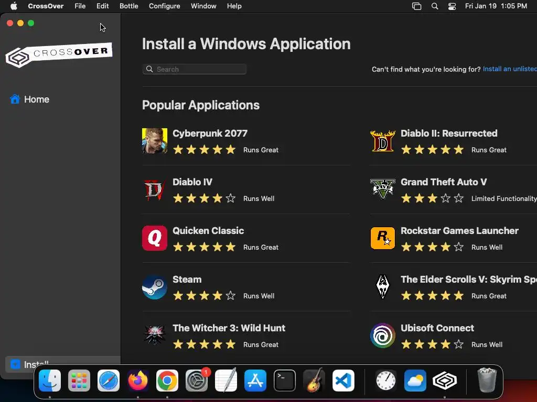Viewport: 537px width, 402px height.
Task: Click the date and time in menu bar
Action: 496,6
